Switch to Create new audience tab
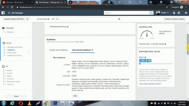This screenshot has width=189, height=106. 58,50
